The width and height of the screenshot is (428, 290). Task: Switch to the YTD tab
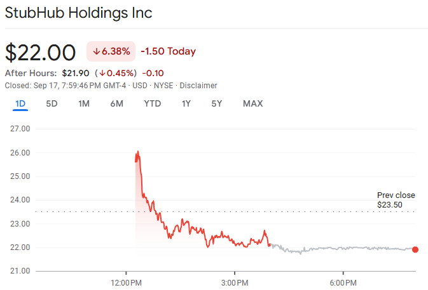coord(152,103)
